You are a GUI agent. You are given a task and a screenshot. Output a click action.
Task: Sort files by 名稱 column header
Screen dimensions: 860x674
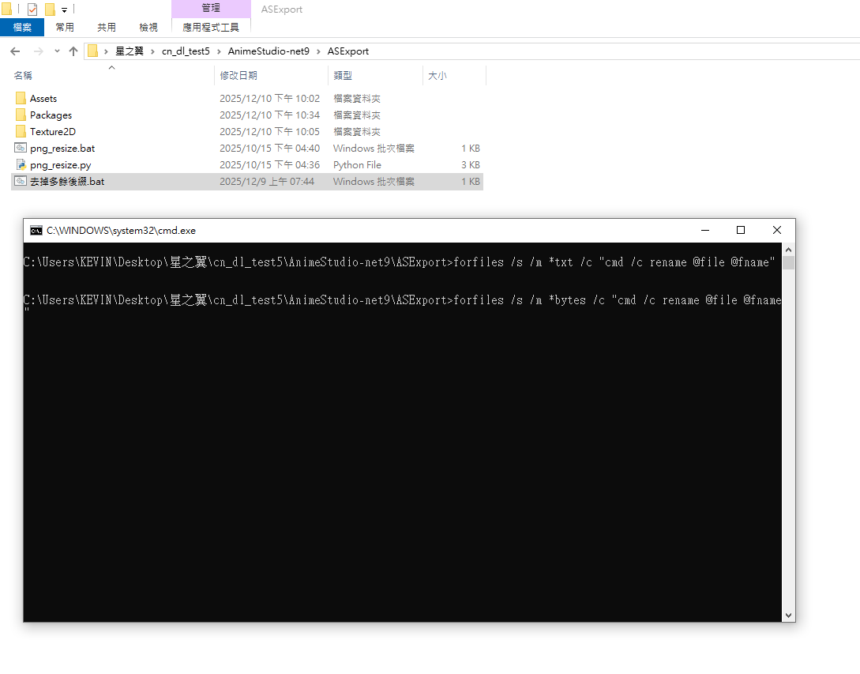[x=24, y=76]
